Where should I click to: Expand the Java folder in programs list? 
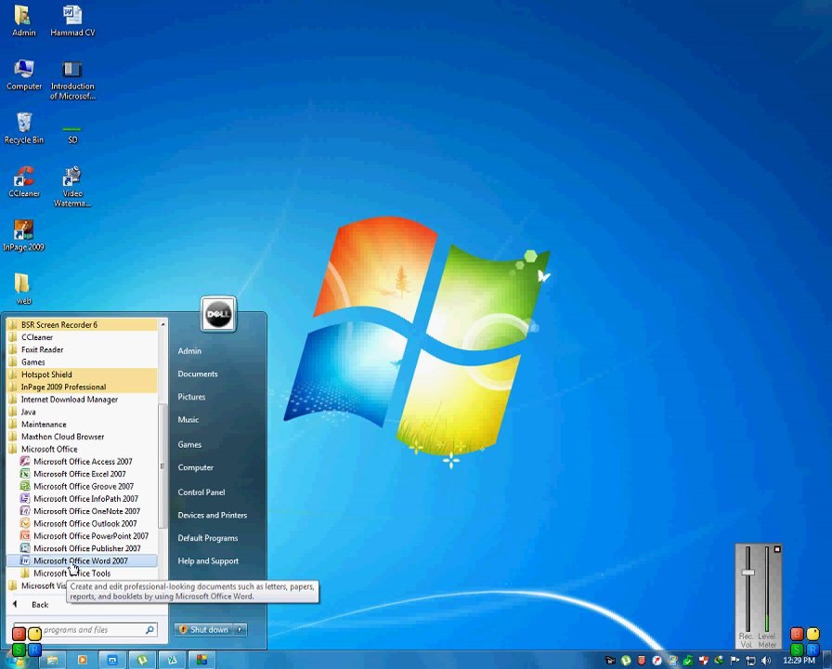(x=82, y=412)
